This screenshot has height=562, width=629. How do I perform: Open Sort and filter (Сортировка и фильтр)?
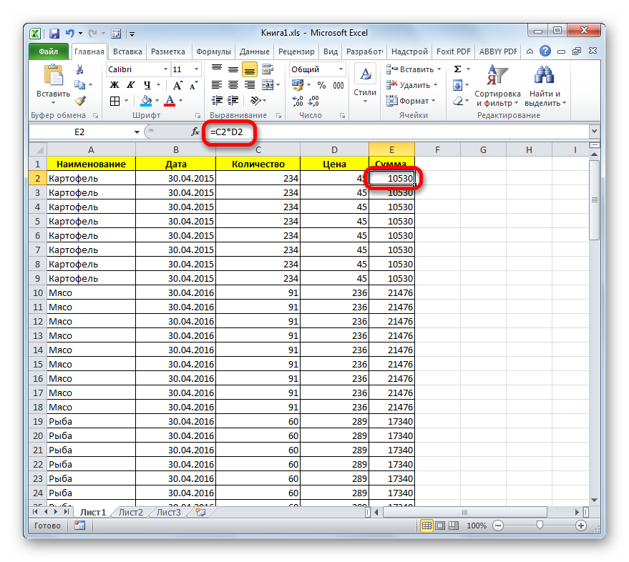pyautogui.click(x=497, y=86)
